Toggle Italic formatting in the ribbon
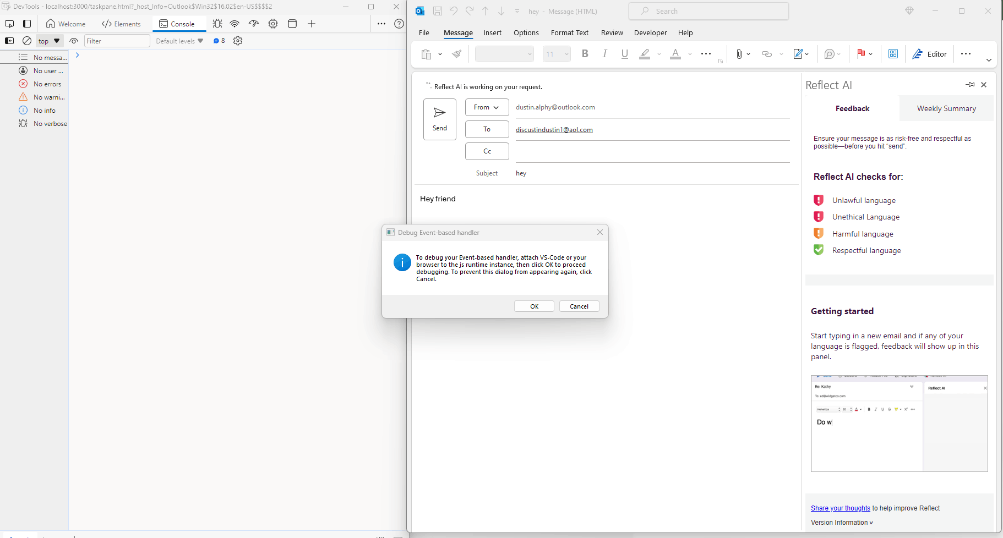Viewport: 1003px width, 538px height. tap(604, 54)
